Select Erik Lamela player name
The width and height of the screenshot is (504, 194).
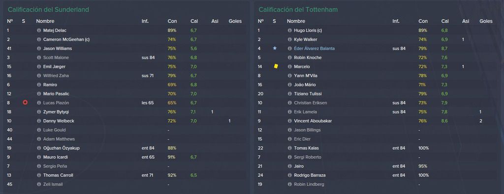click(305, 112)
